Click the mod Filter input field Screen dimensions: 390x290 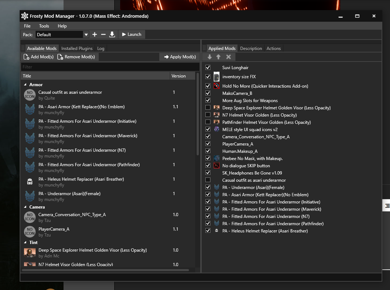(x=110, y=67)
